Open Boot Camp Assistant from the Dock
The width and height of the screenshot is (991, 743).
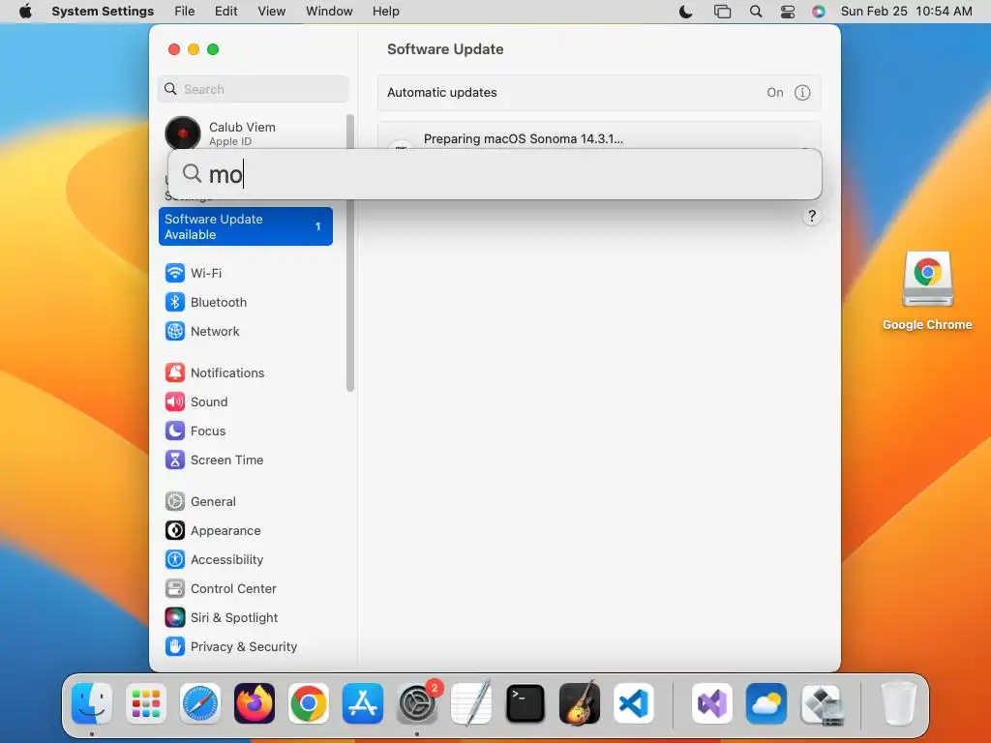(821, 703)
